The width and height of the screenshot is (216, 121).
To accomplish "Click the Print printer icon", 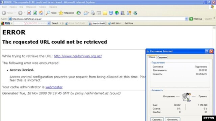I will pyautogui.click(x=93, y=13).
